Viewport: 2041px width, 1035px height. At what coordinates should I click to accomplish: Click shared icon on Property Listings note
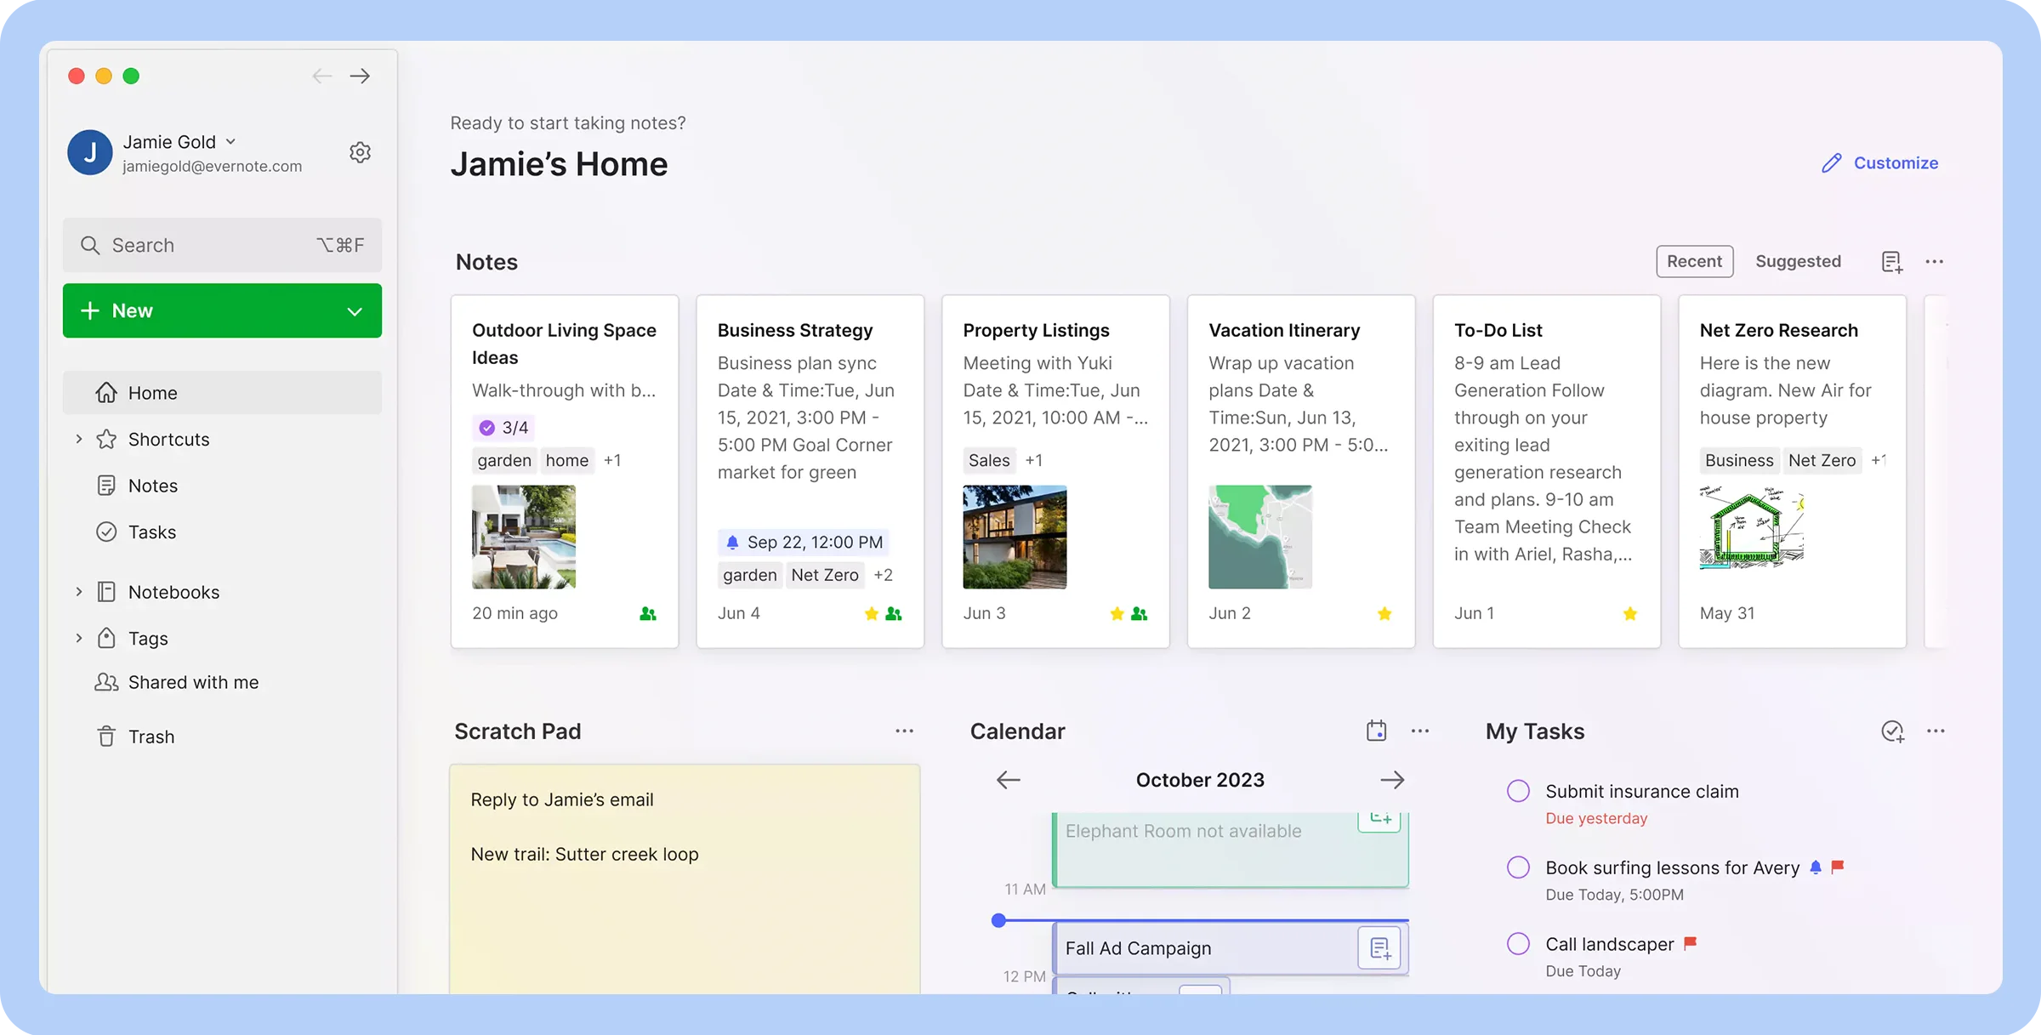point(1140,613)
